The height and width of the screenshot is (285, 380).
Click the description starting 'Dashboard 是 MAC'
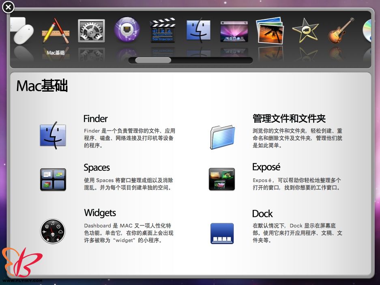[x=129, y=233]
